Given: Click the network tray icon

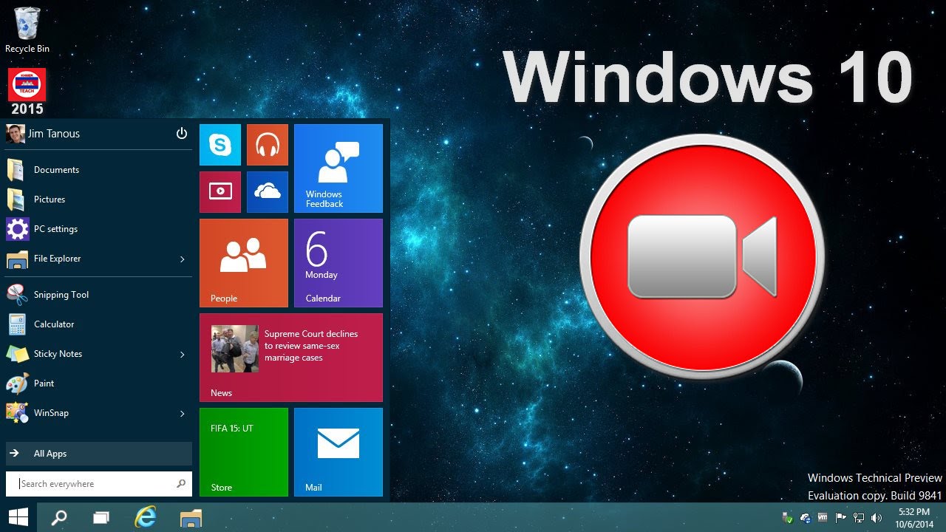Looking at the screenshot, I should click(x=859, y=518).
